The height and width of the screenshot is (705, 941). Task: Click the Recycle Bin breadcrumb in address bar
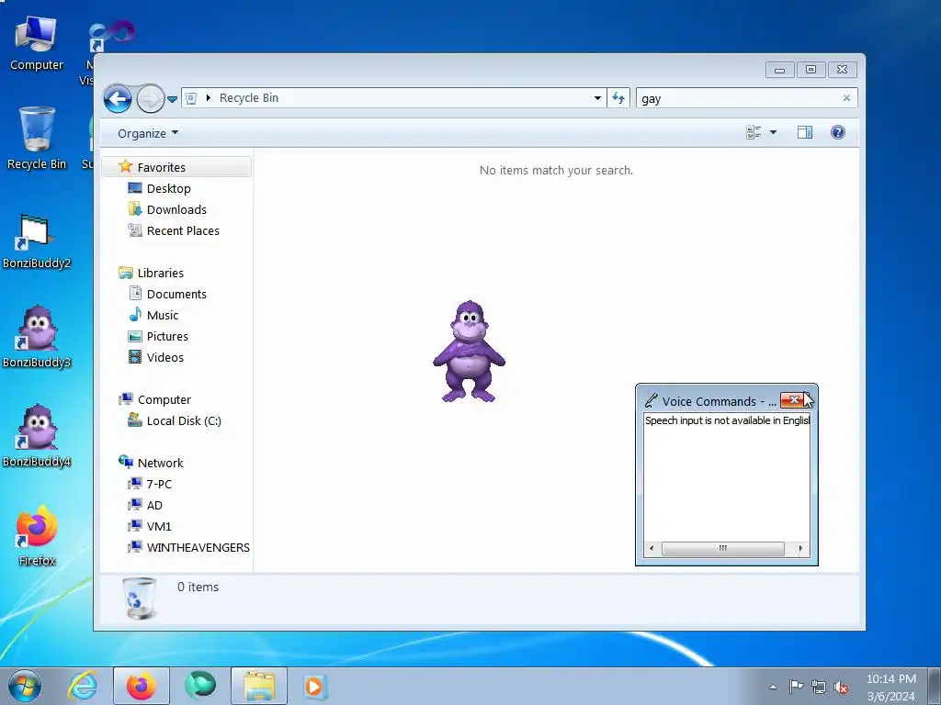(x=248, y=97)
